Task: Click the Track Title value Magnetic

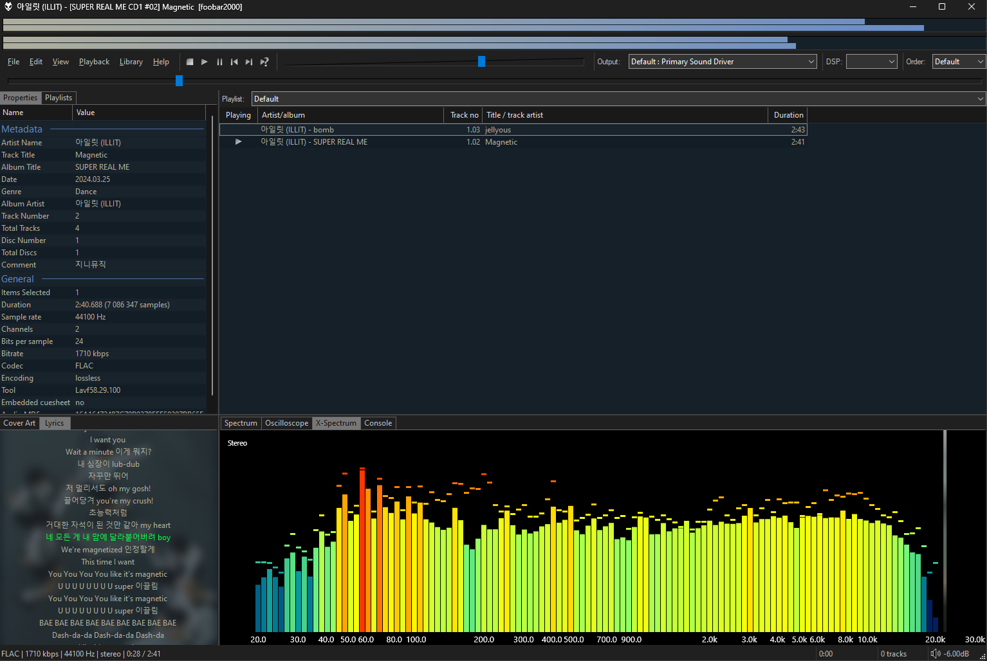Action: (91, 155)
